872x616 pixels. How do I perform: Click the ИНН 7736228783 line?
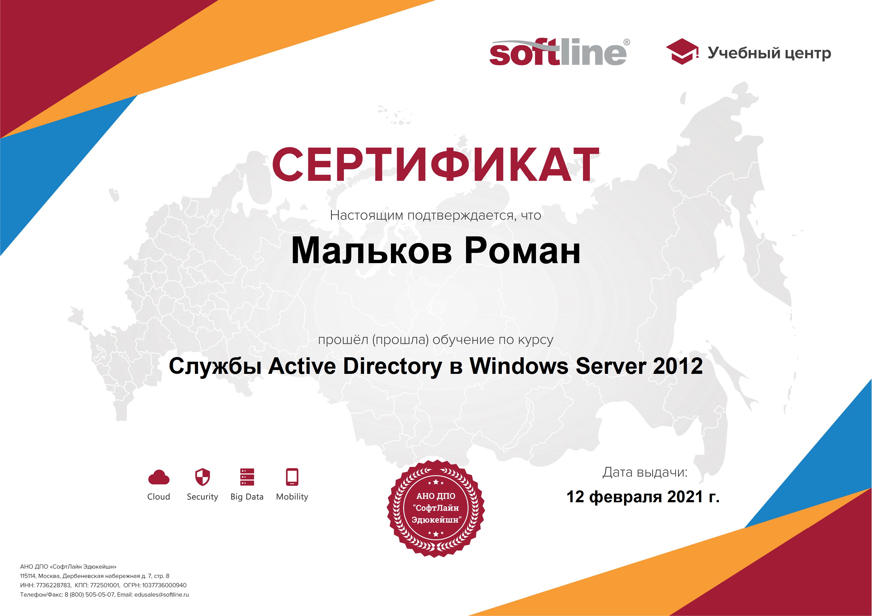pos(103,585)
